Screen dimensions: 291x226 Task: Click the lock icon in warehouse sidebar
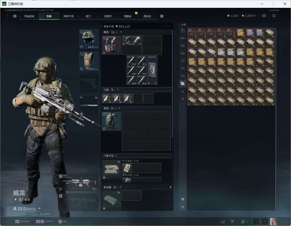(x=183, y=91)
